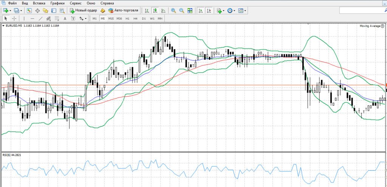Open the Файл menu
387x187 pixels.
[x=12, y=3]
